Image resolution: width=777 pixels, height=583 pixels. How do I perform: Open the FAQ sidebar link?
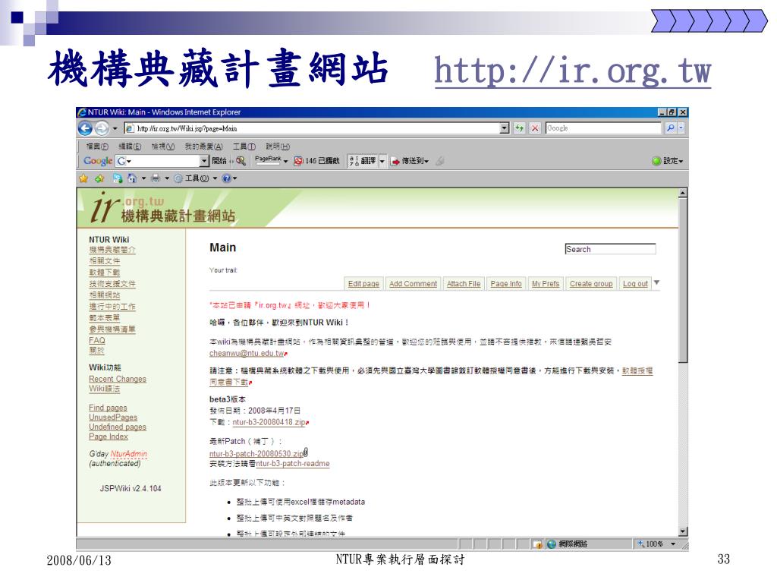pyautogui.click(x=96, y=340)
